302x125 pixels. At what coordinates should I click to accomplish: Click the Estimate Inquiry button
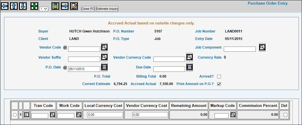point(107,9)
